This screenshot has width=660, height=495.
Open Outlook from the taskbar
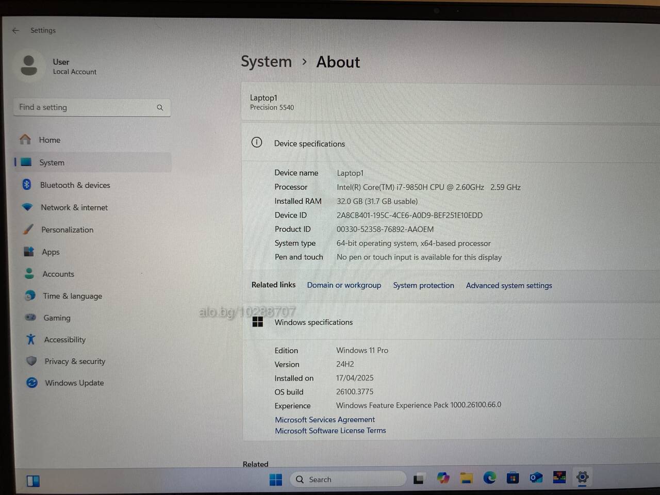pyautogui.click(x=536, y=477)
